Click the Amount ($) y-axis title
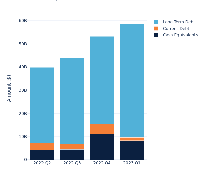The width and height of the screenshot is (204, 170). 9,88
